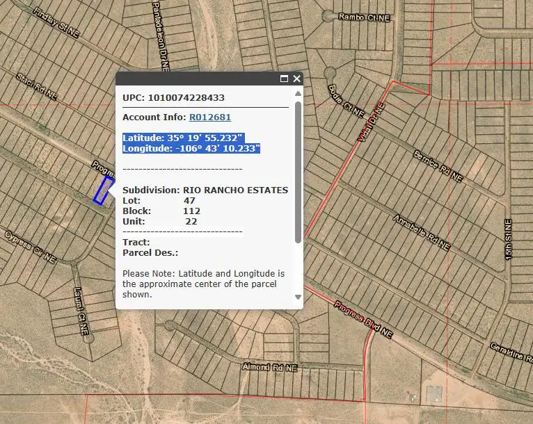Click the Almond Rd NE street label
This screenshot has width=533, height=424.
[x=269, y=366]
